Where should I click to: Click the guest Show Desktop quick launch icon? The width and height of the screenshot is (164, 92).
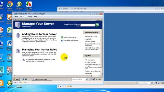click(x=23, y=79)
